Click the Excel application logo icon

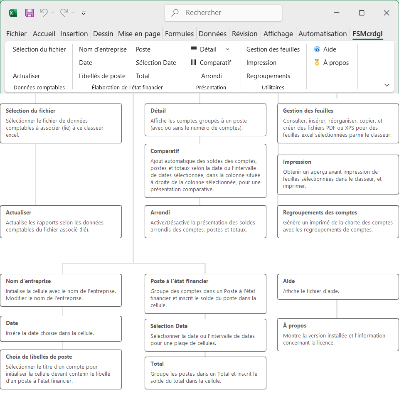(x=13, y=13)
